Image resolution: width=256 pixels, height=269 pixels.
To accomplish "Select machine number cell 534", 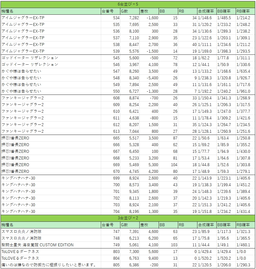I will click(111, 18).
